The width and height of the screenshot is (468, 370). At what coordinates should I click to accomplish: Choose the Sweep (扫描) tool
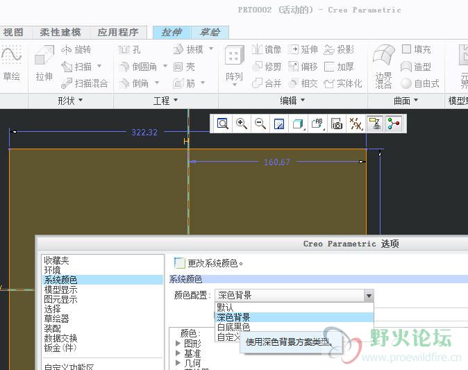76,67
